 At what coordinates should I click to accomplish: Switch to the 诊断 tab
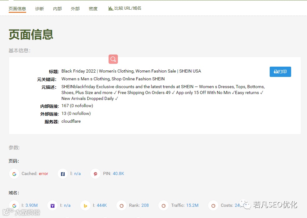click(x=40, y=9)
